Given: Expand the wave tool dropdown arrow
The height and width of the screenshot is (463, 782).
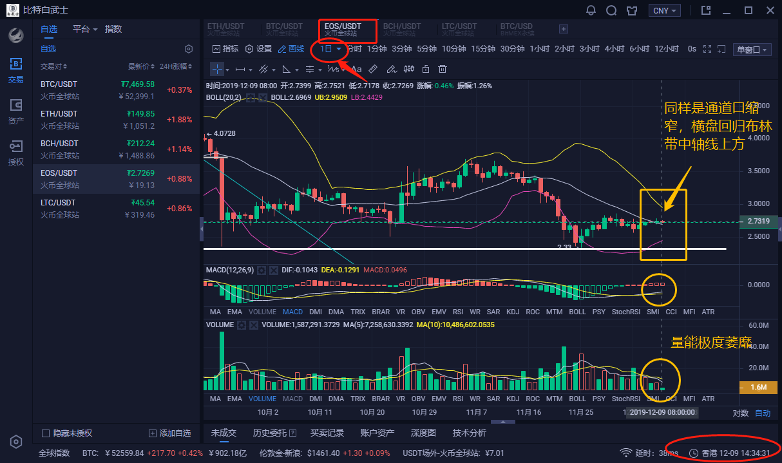Looking at the screenshot, I should (x=343, y=70).
